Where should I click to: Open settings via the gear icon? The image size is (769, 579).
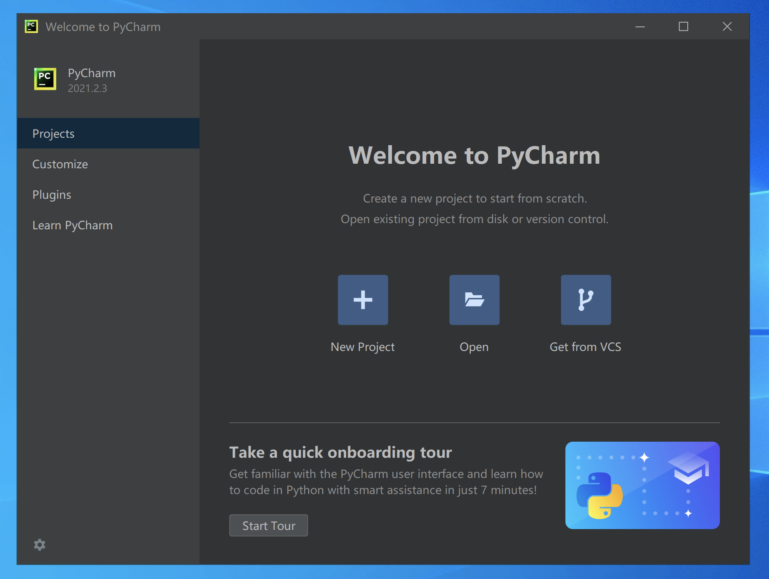tap(40, 545)
